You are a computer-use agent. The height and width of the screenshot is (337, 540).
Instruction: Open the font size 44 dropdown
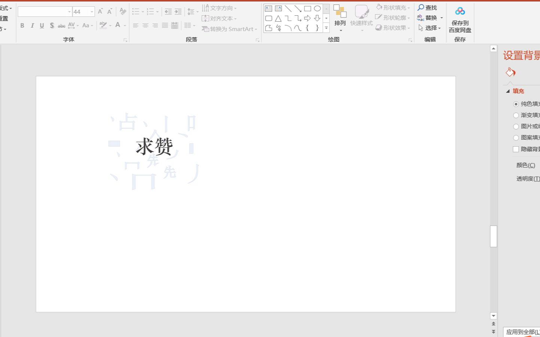click(92, 12)
